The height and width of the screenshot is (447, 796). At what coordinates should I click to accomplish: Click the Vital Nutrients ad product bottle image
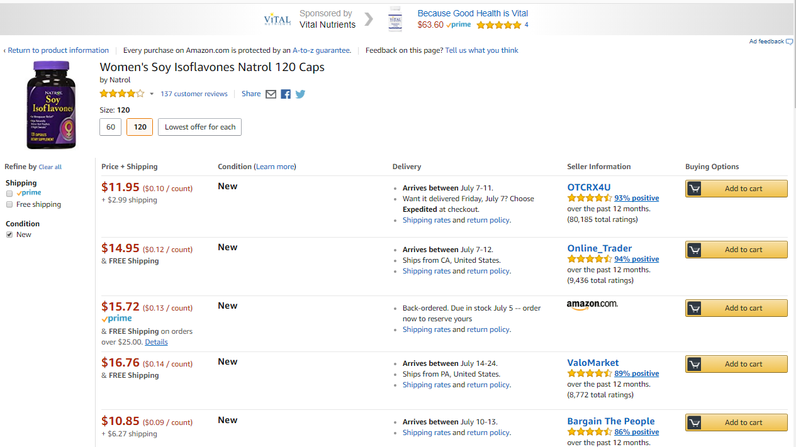[395, 19]
